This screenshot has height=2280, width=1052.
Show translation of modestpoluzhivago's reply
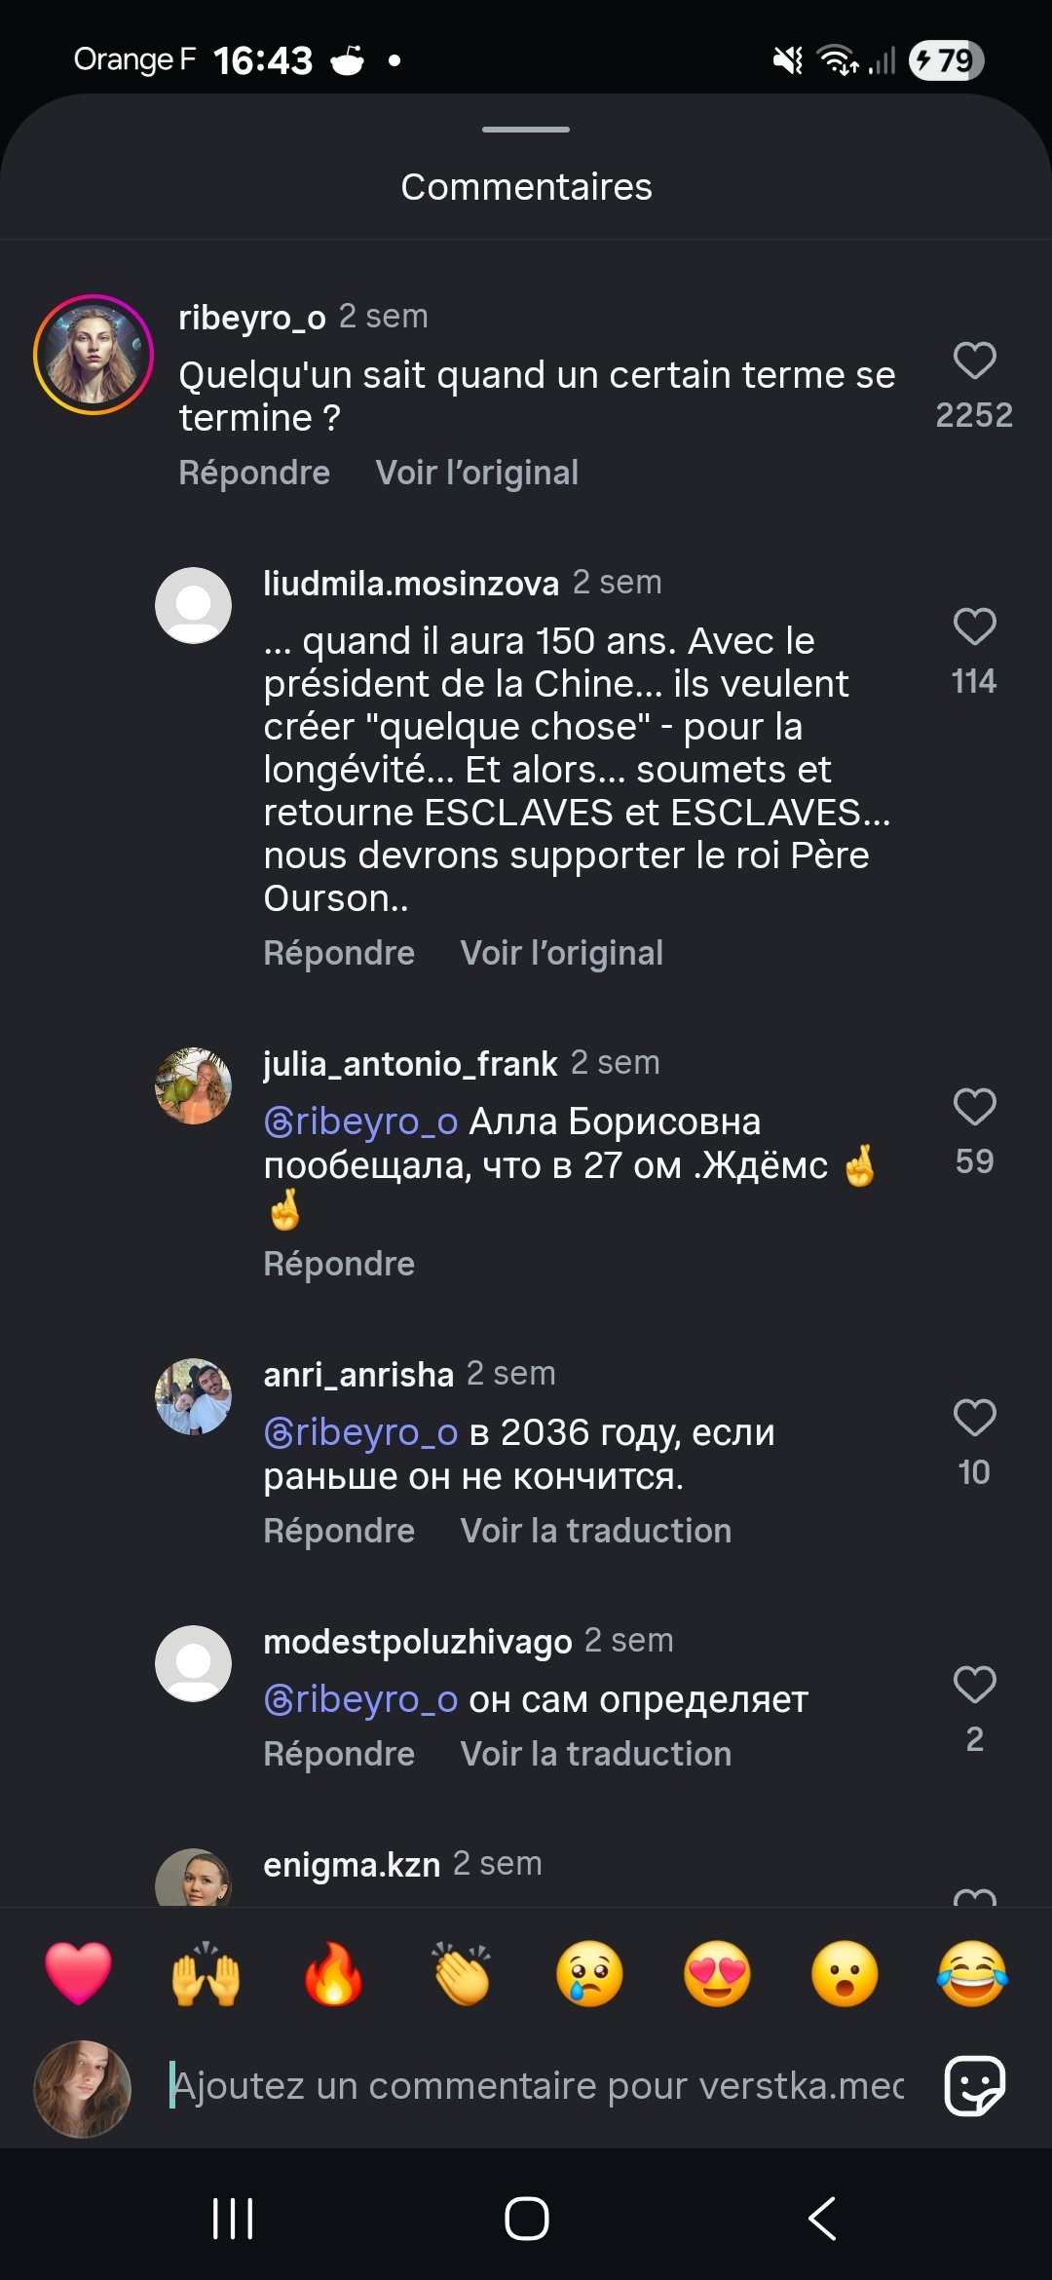pyautogui.click(x=595, y=1754)
